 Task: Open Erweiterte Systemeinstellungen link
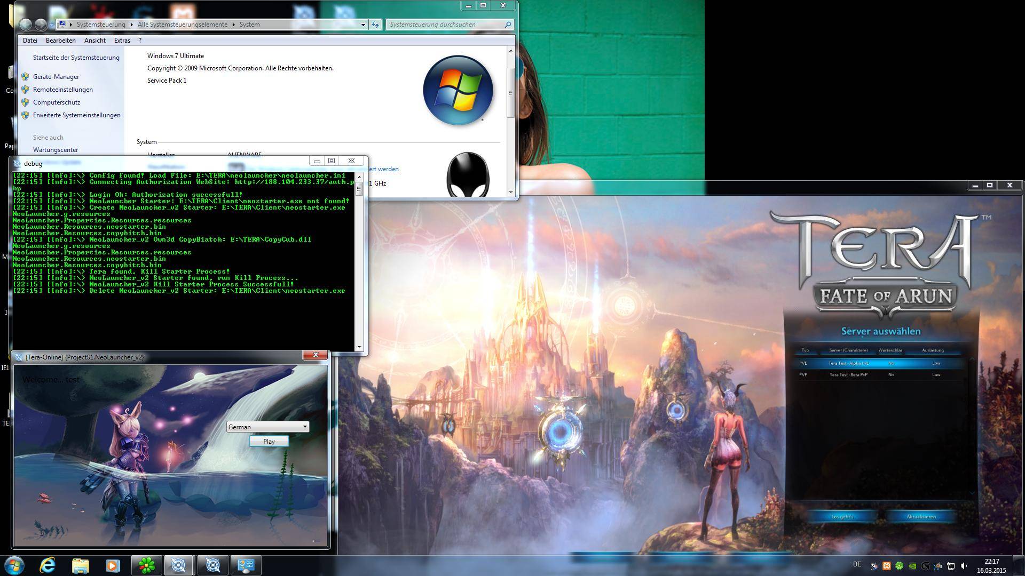[77, 115]
